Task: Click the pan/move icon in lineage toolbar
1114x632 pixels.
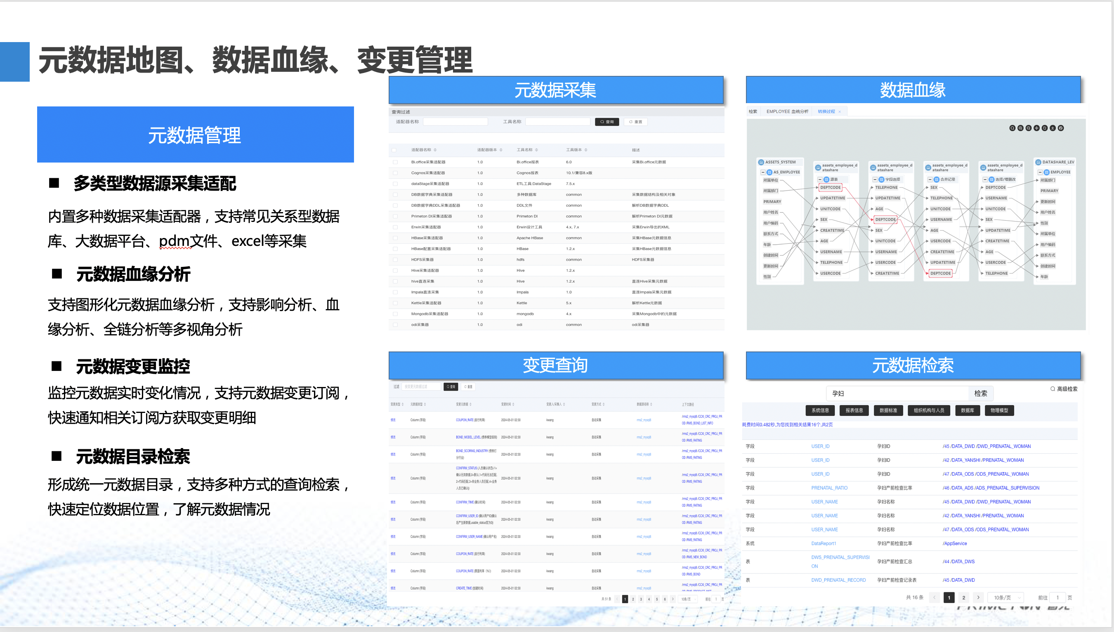Action: pyautogui.click(x=1037, y=128)
